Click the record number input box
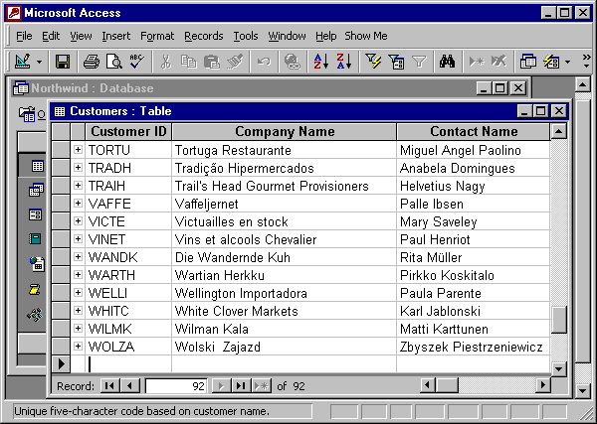 click(x=176, y=385)
